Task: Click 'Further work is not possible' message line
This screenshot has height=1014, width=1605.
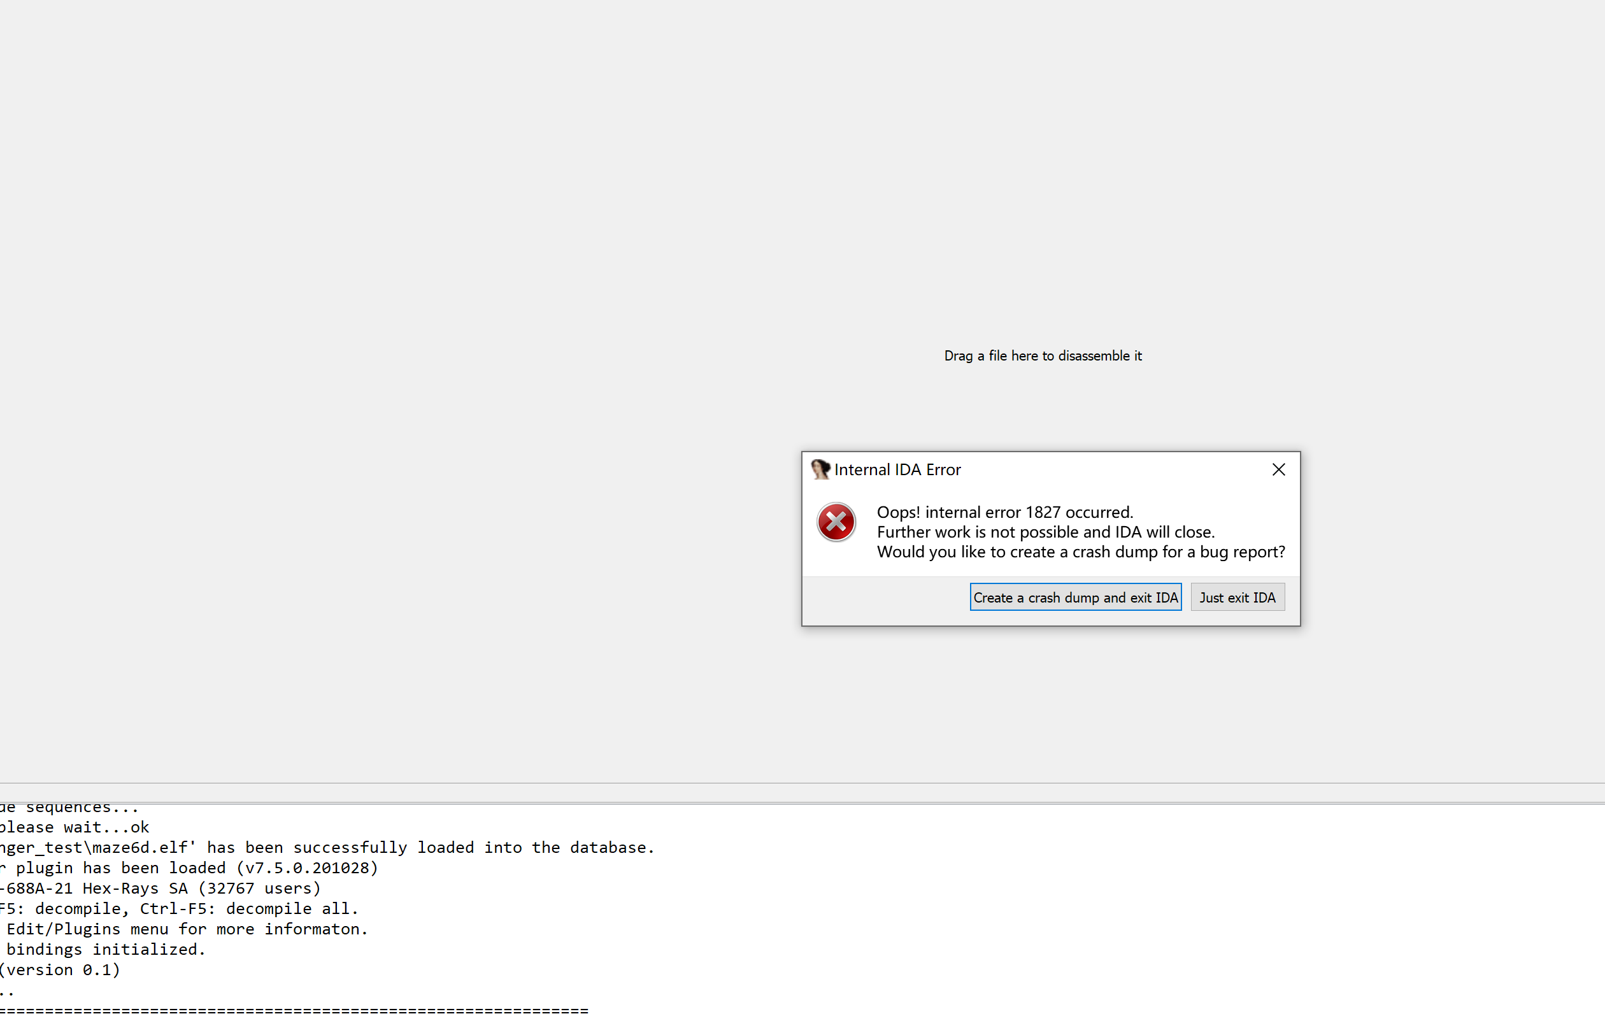Action: pos(1045,532)
